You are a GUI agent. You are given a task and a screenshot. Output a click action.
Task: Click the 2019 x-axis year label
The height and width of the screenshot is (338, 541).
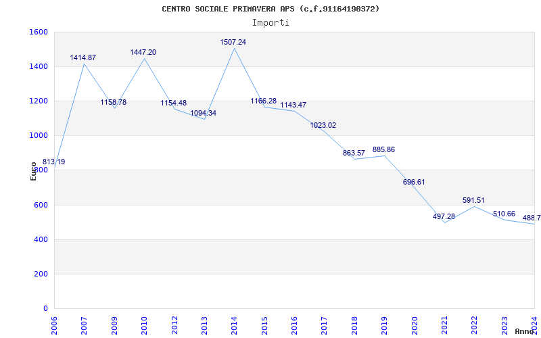[384, 325]
